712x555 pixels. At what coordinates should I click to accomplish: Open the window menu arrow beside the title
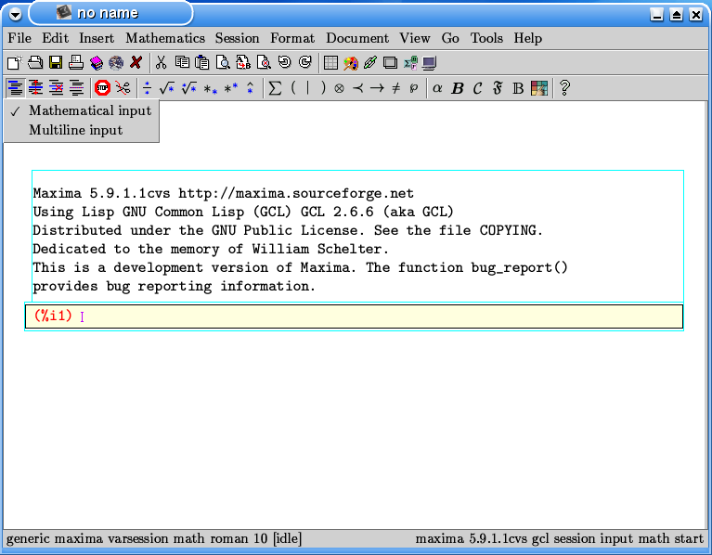click(x=15, y=14)
